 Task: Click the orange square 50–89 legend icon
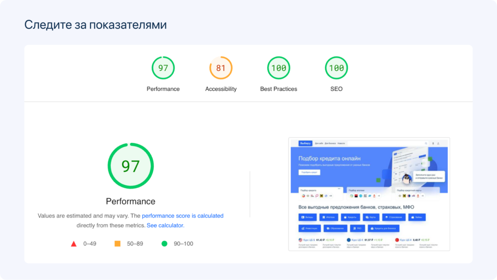117,244
